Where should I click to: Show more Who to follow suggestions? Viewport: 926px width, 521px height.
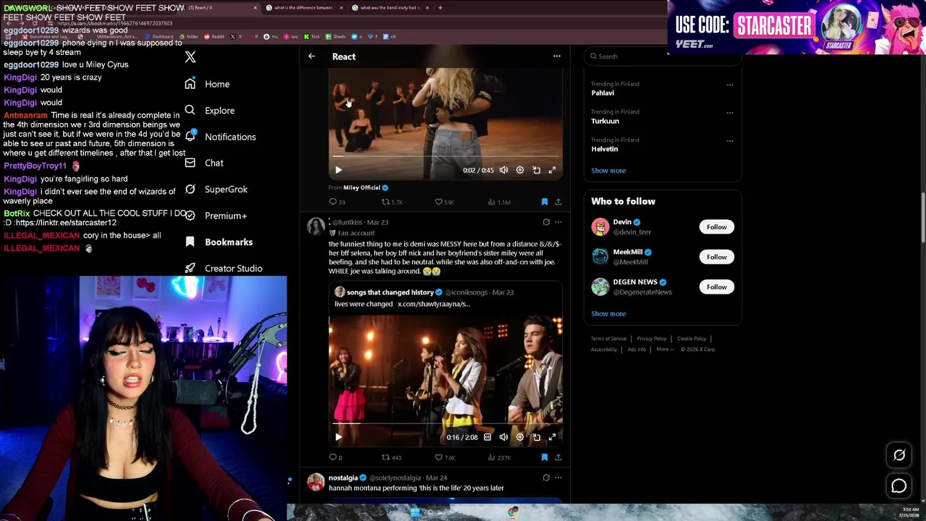click(x=608, y=314)
